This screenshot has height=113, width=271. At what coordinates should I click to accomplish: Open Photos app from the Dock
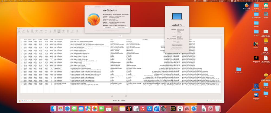95,109
